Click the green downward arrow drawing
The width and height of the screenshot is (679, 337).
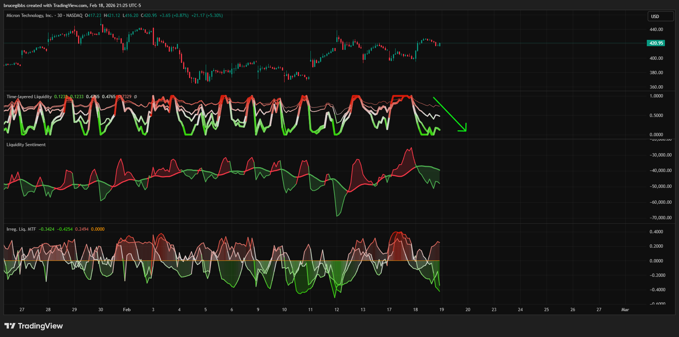[x=450, y=114]
